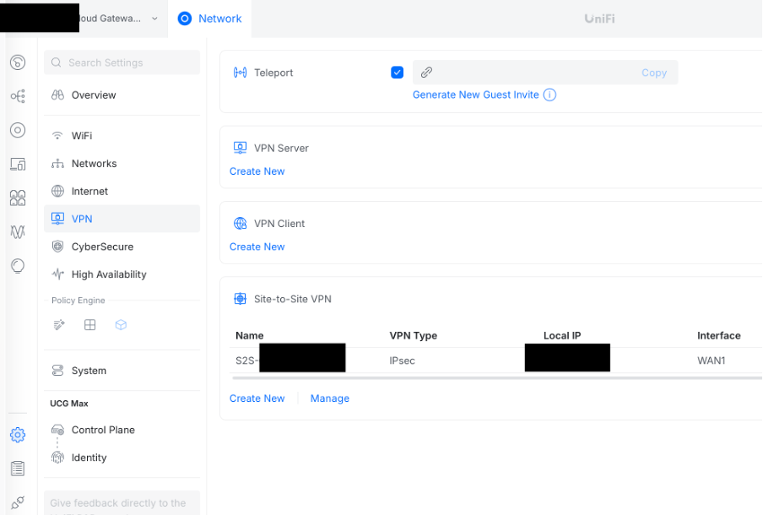The image size is (763, 515).
Task: Create New under Site-to-Site VPN
Action: pyautogui.click(x=257, y=398)
